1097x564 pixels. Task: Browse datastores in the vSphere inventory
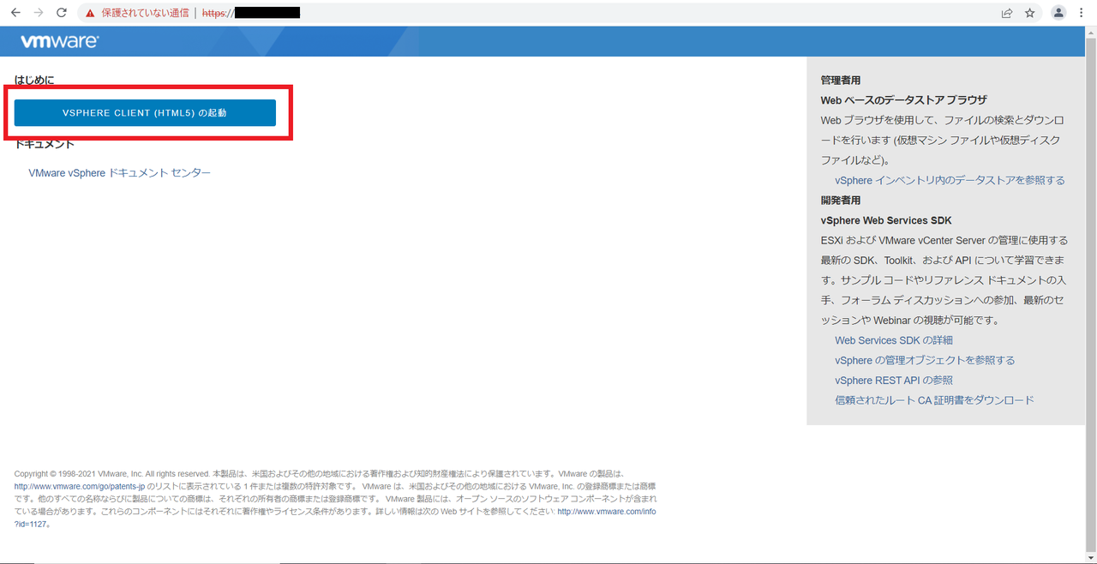click(x=948, y=180)
